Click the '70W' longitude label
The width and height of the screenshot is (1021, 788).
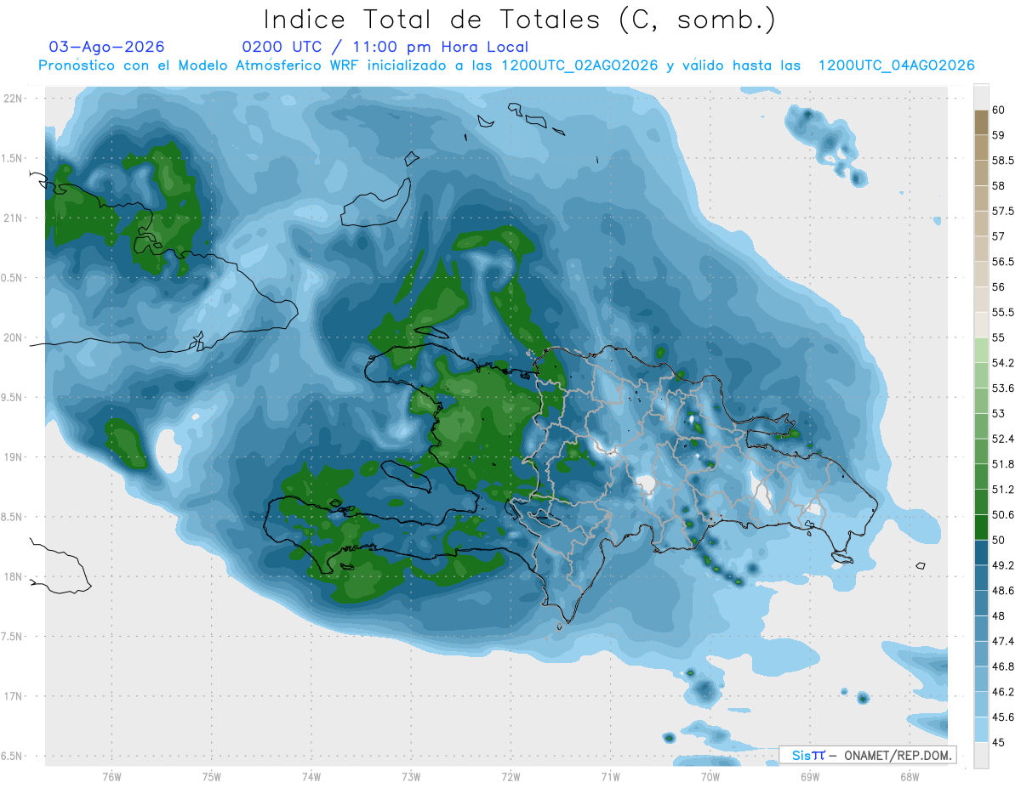pyautogui.click(x=710, y=776)
